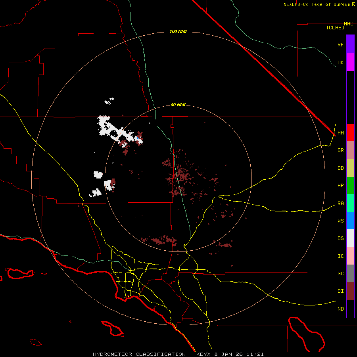Image resolution: width=357 pixels, height=357 pixels.
Task: Click the RF purple legend swatch
Action: [350, 44]
